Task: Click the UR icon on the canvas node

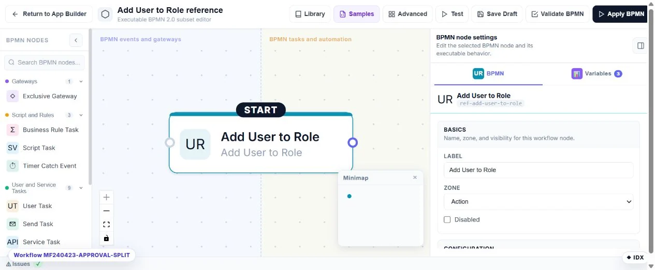Action: 195,144
